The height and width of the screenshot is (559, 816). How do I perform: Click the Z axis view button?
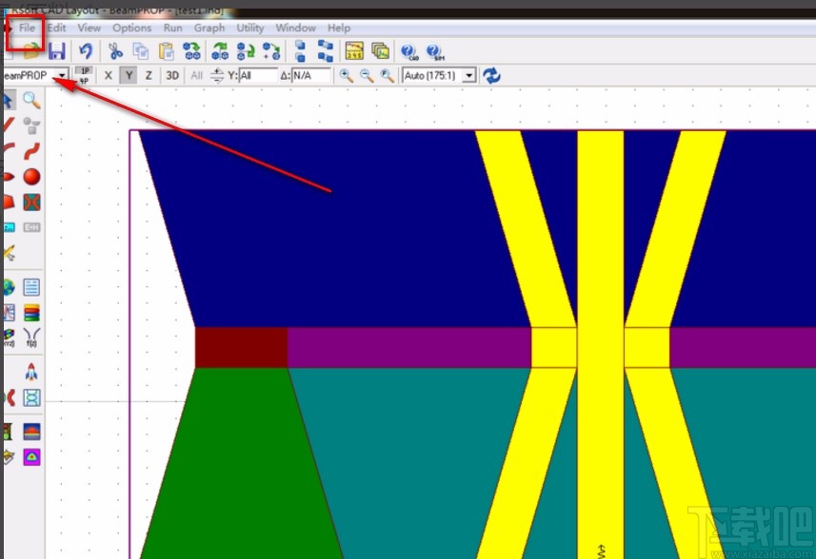point(149,75)
